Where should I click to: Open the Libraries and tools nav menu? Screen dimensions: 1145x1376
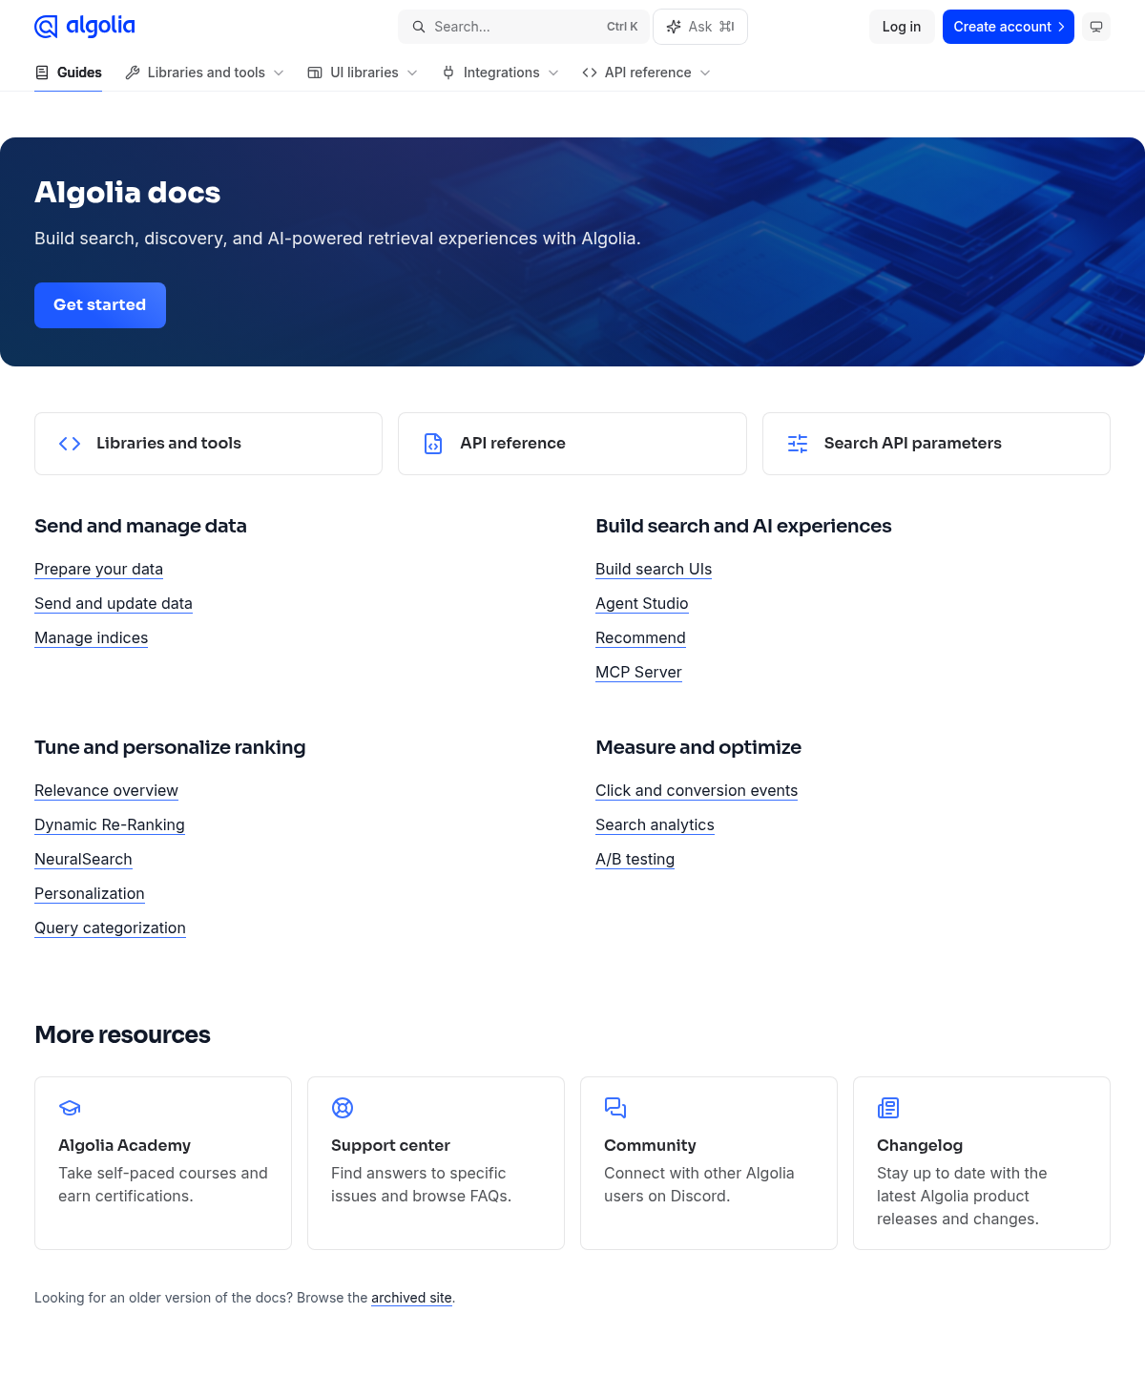click(x=205, y=73)
